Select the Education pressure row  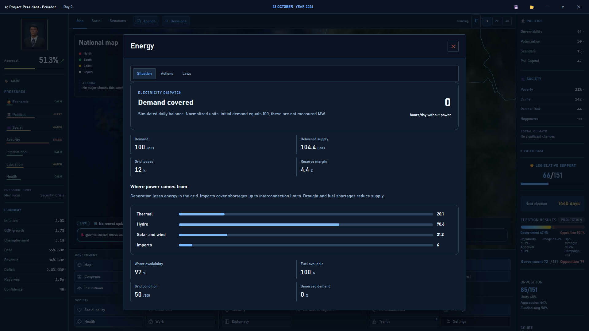pos(34,164)
